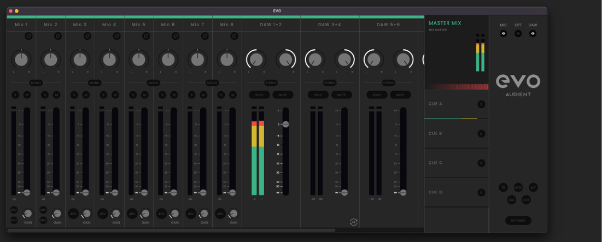Enable INST input on Mic 1
This screenshot has width=602, height=242.
(x=14, y=220)
